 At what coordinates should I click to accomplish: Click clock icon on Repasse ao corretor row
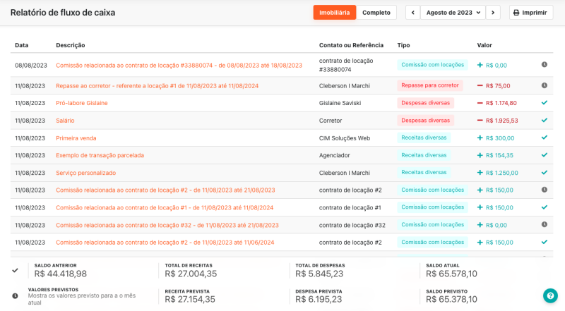(544, 85)
